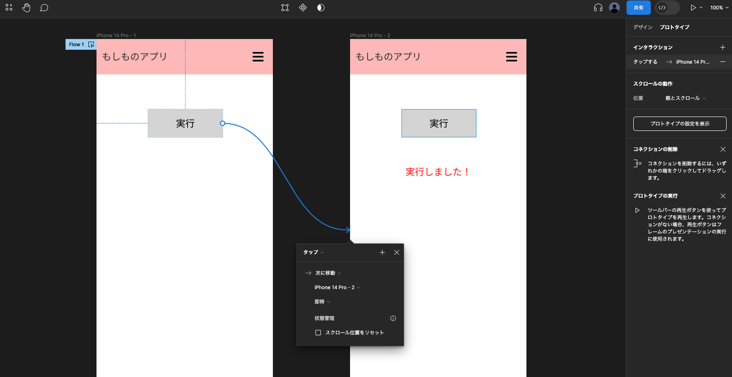Image resolution: width=732 pixels, height=377 pixels.
Task: Click the Flow 1 play icon
Action: (91, 44)
